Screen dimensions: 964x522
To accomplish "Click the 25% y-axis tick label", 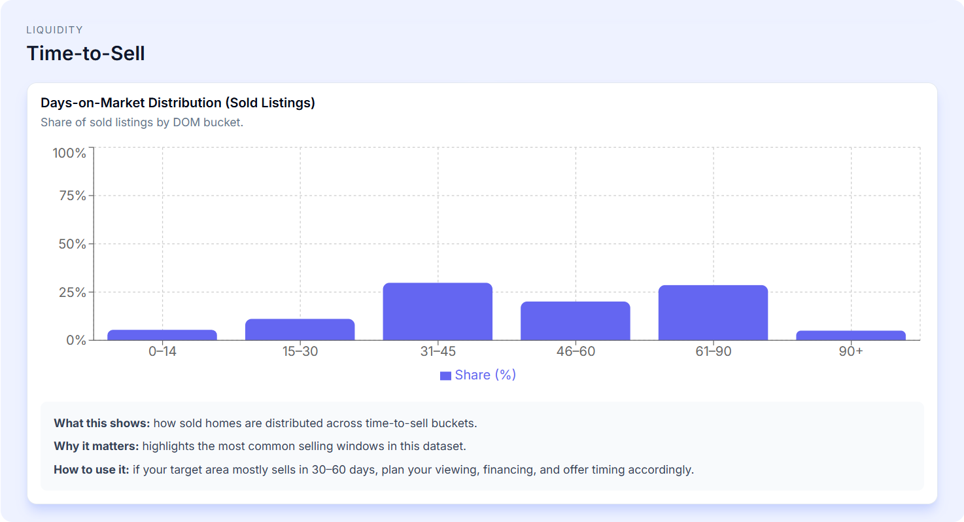I will click(72, 292).
